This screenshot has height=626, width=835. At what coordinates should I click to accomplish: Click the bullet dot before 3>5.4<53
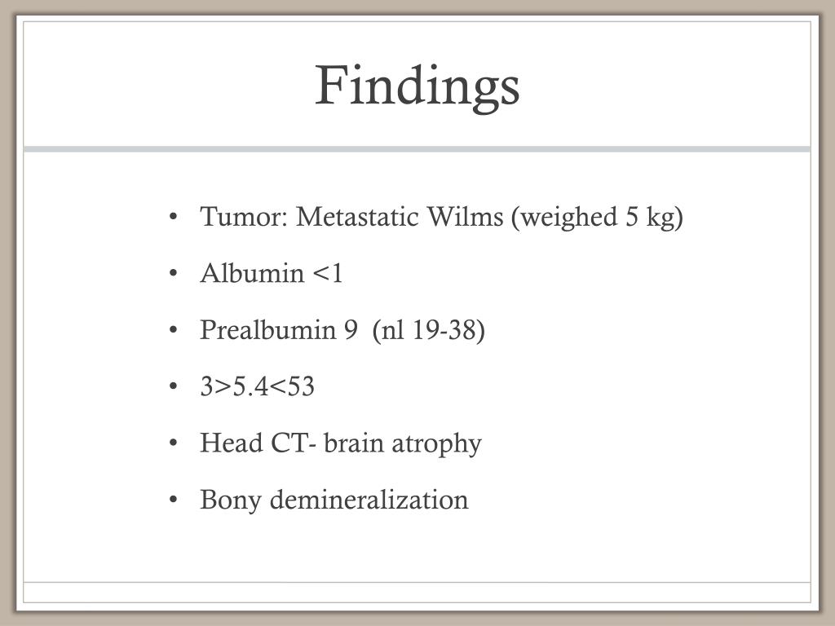pos(173,386)
